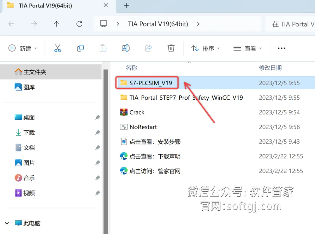Image resolution: width=315 pixels, height=234 pixels.
Task: Unpin 下载 using its pin icon
Action: 98,132
